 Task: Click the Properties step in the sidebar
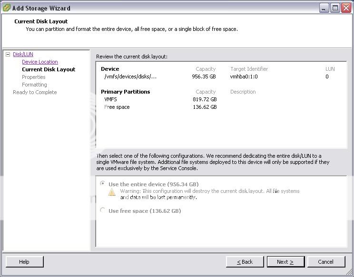click(34, 77)
